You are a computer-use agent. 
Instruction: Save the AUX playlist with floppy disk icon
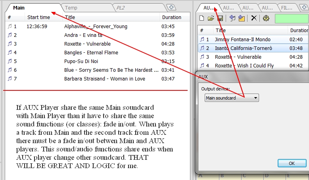[x=220, y=18]
